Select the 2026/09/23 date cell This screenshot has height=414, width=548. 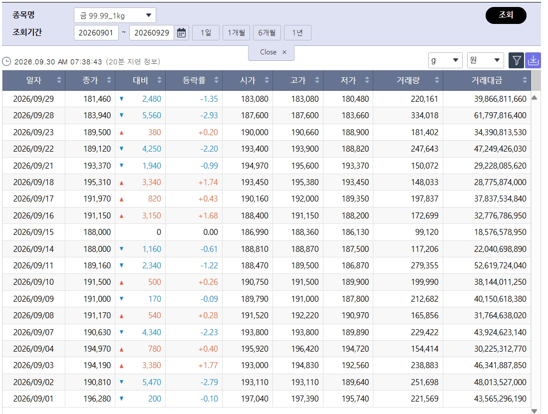click(33, 132)
